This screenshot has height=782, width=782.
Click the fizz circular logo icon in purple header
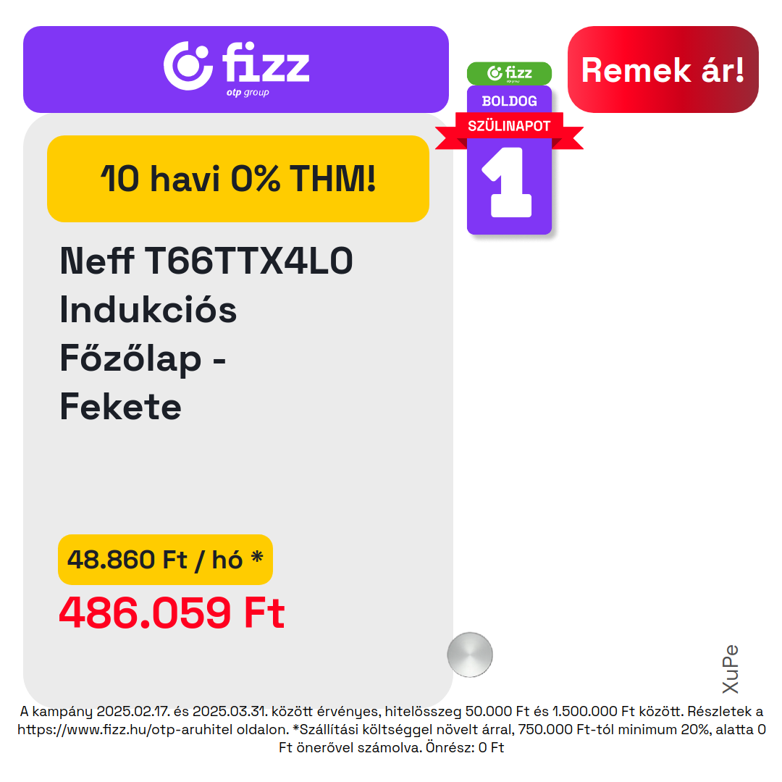pyautogui.click(x=188, y=66)
